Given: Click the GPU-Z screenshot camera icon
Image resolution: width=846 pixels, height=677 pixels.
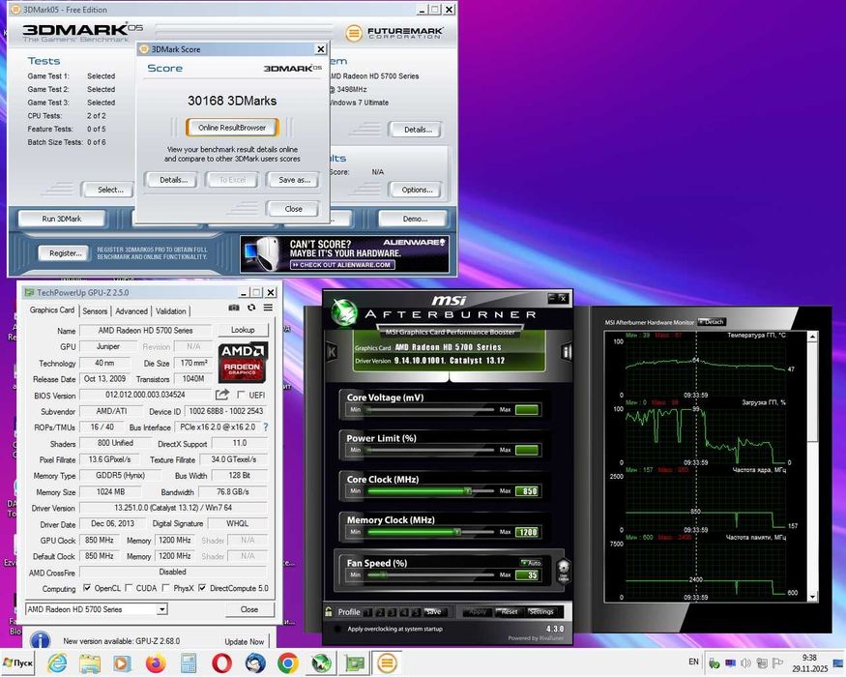Looking at the screenshot, I should click(x=234, y=308).
